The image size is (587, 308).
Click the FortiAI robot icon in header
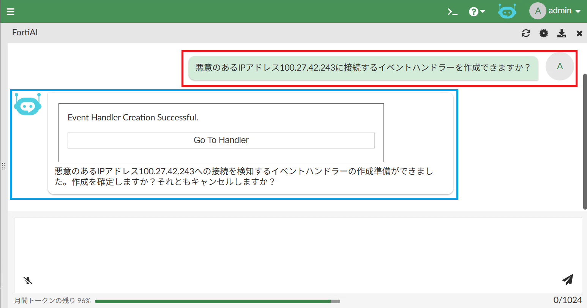[x=507, y=11]
